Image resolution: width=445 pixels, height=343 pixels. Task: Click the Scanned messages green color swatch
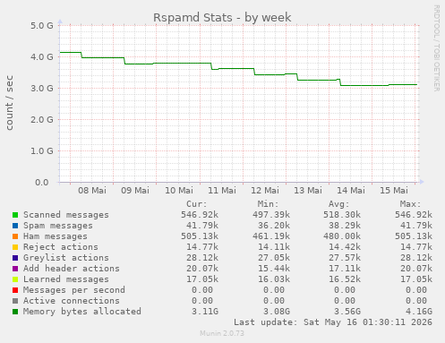point(15,215)
